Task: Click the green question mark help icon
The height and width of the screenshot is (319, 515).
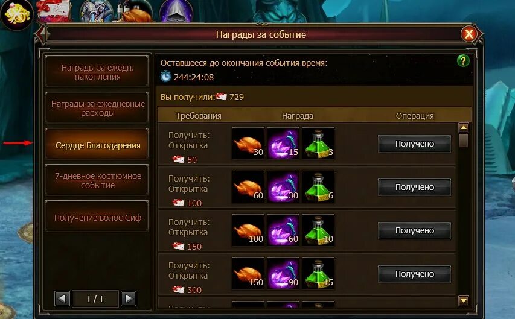Action: pos(463,61)
